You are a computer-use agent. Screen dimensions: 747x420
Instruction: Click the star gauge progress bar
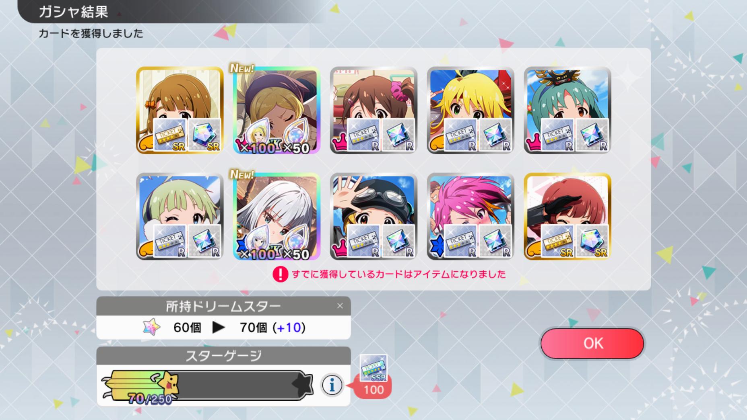pyautogui.click(x=207, y=385)
